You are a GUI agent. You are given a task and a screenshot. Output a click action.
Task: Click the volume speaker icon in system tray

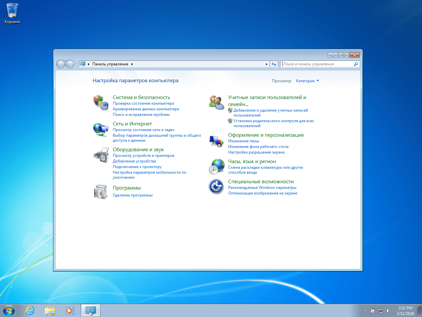pos(389,311)
